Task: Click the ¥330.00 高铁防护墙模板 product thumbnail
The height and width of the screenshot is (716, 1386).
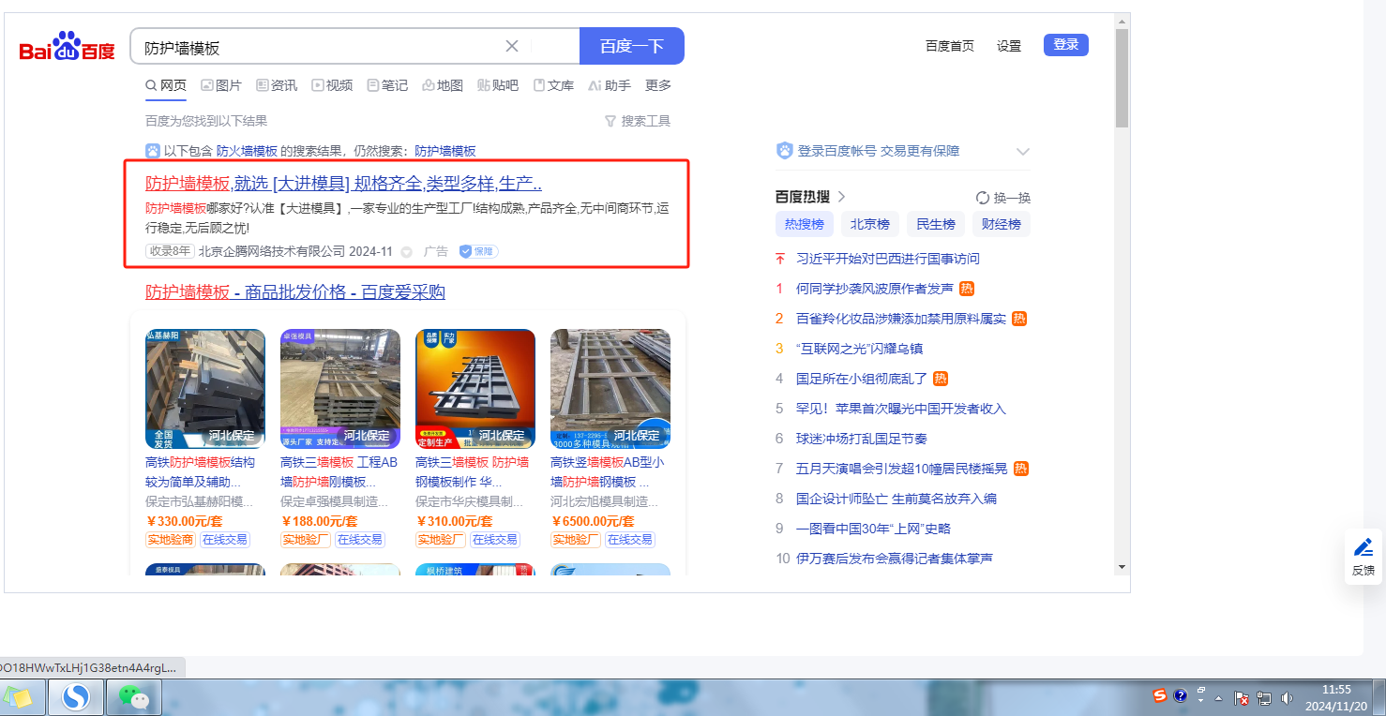Action: [x=204, y=389]
